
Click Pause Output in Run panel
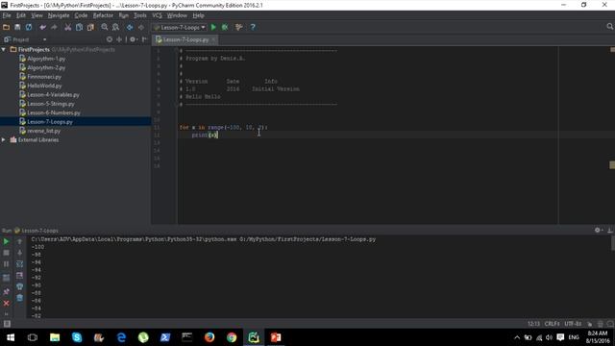coord(7,264)
